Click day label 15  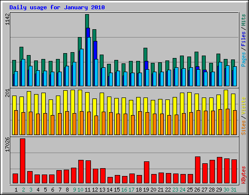coord(117,190)
